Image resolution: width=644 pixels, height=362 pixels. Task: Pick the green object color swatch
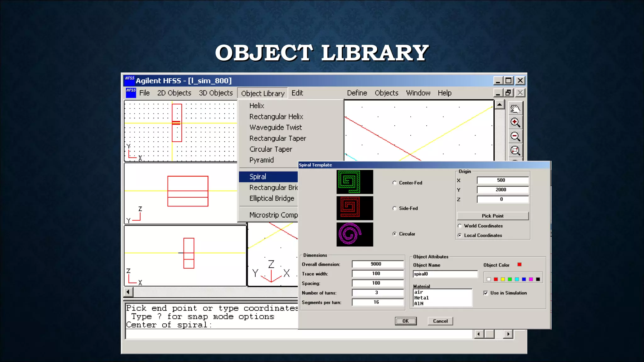[x=510, y=279]
